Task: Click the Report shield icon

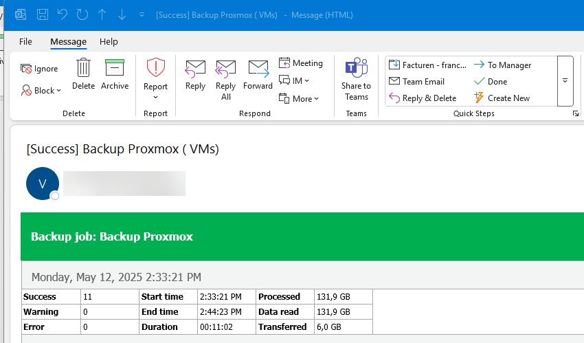Action: 156,67
